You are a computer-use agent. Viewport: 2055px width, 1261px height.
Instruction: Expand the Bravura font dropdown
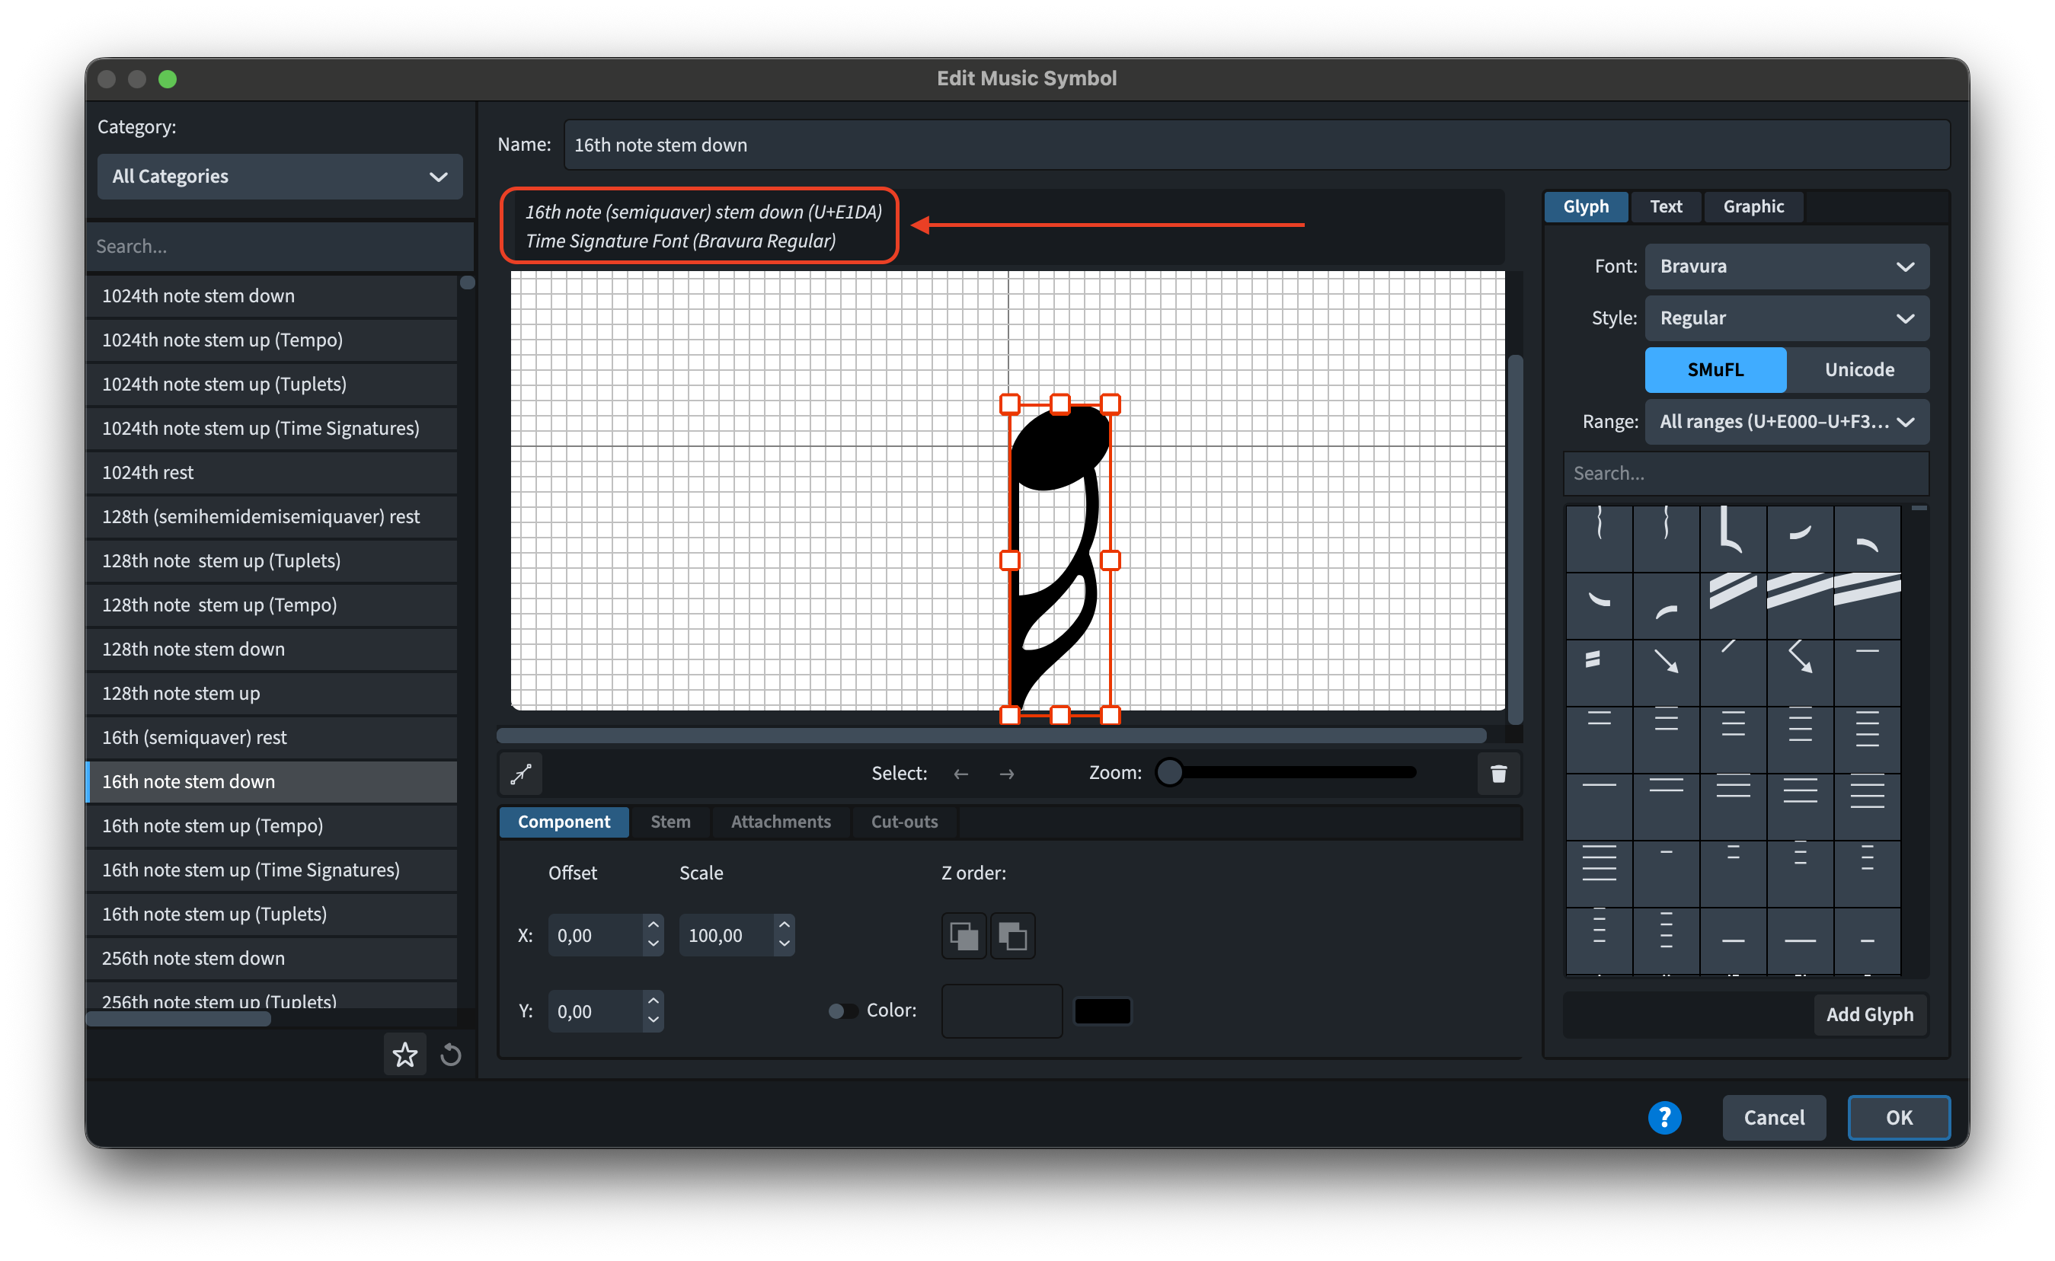coord(1785,267)
